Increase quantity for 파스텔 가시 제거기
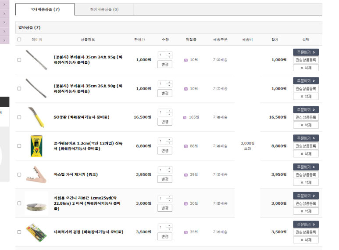Image resolution: width=339 pixels, height=250 pixels. pyautogui.click(x=169, y=168)
